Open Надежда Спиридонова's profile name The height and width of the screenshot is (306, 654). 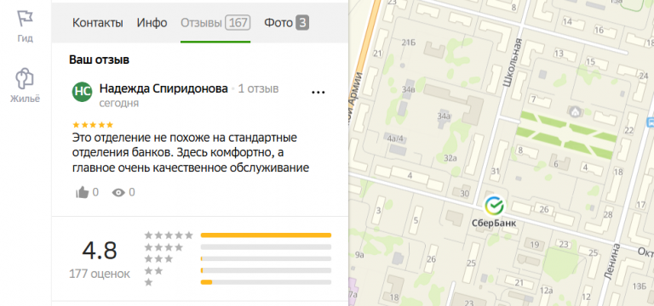pyautogui.click(x=163, y=88)
